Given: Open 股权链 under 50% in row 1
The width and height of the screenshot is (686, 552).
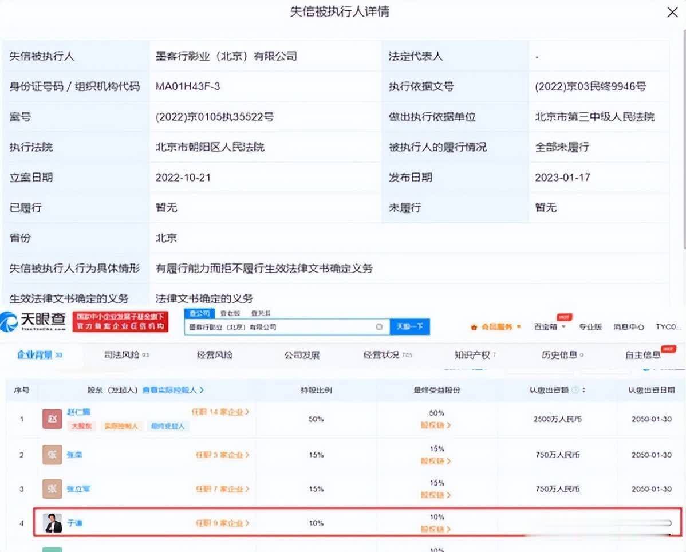Looking at the screenshot, I should [x=436, y=425].
